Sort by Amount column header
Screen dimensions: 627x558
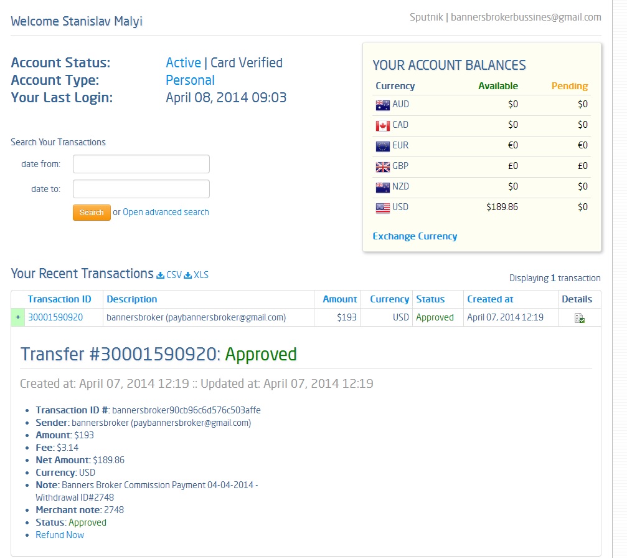339,299
